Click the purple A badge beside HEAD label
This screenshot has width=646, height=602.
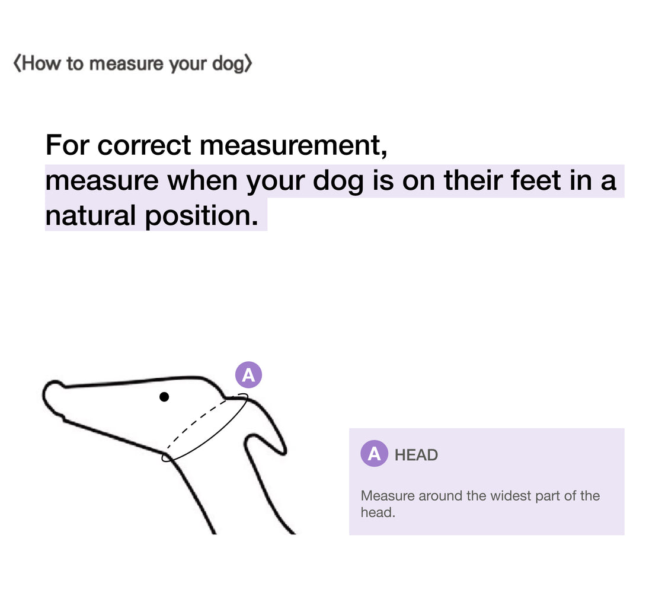374,454
